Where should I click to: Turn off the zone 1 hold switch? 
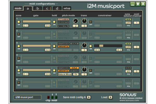point(54,22)
